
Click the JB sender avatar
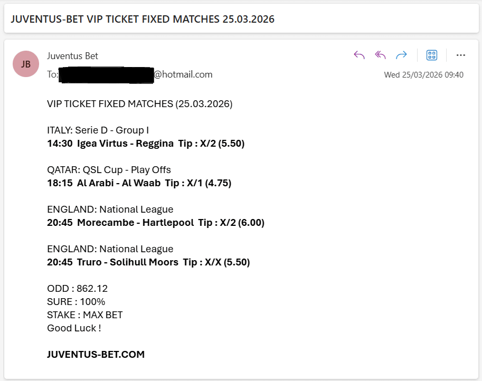25,63
